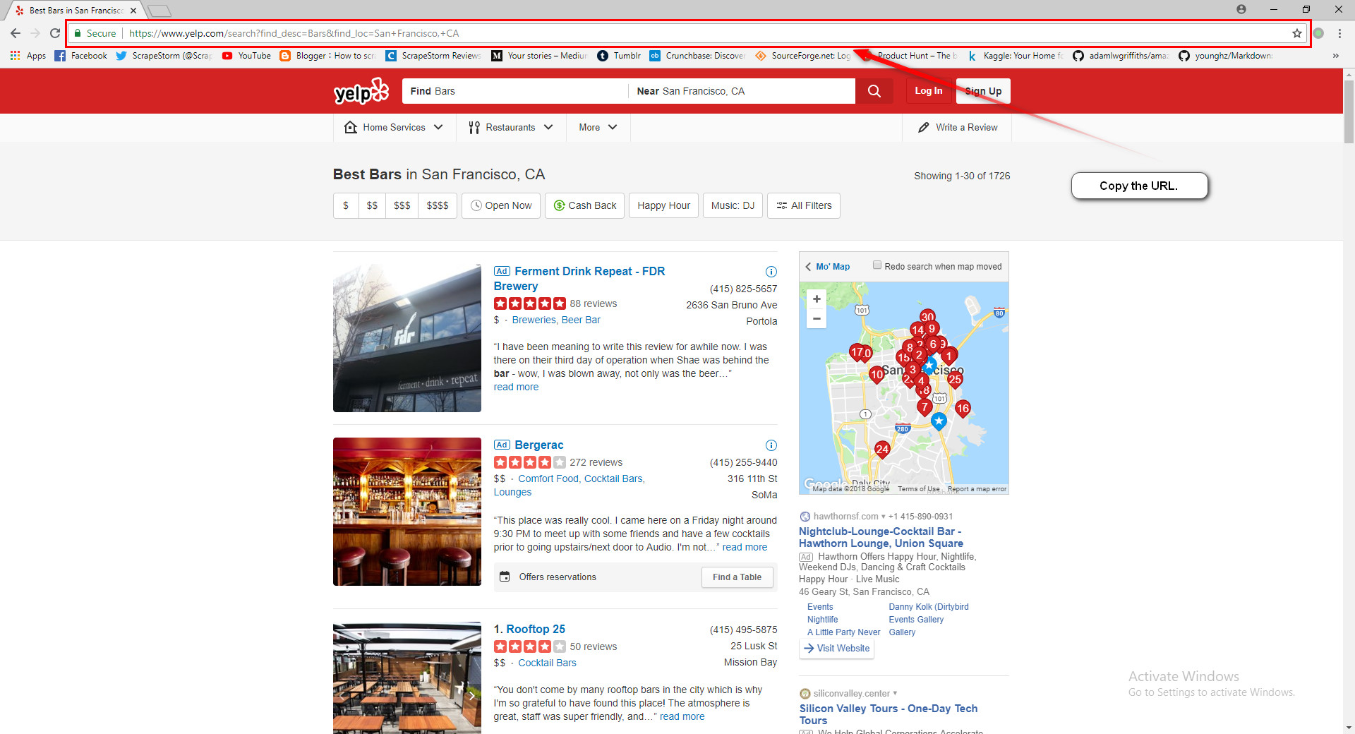The width and height of the screenshot is (1355, 734).
Task: Click the Near location input field
Action: coord(742,91)
